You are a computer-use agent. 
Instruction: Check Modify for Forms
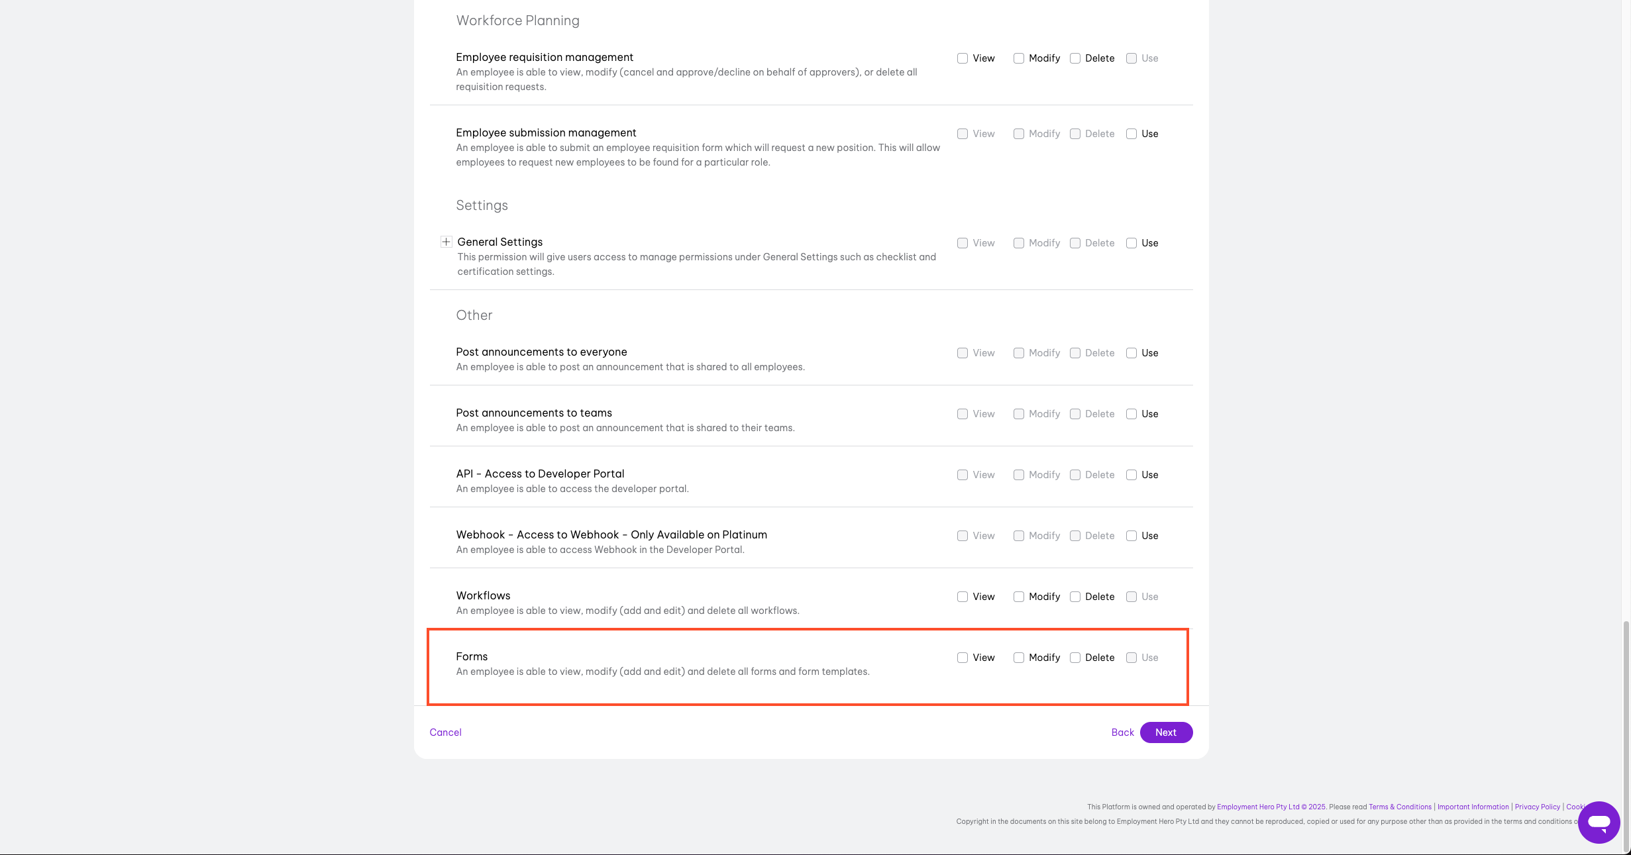[1018, 658]
